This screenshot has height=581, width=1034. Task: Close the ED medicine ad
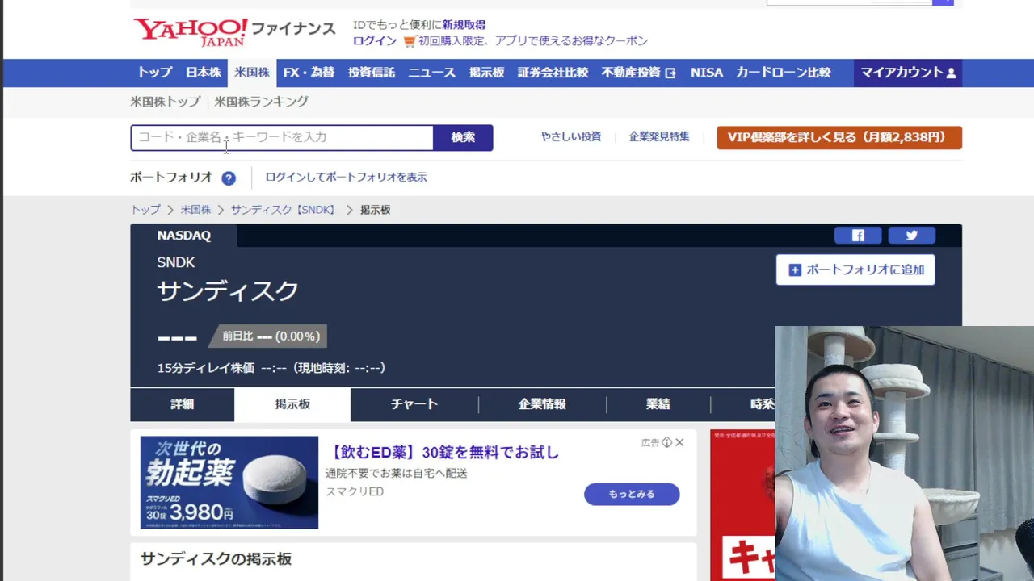(679, 442)
